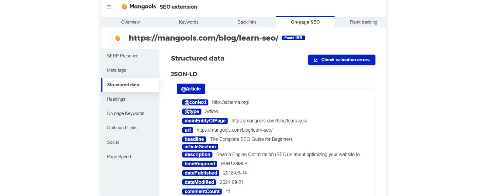
Task: Open the Overview tab
Action: 130,22
